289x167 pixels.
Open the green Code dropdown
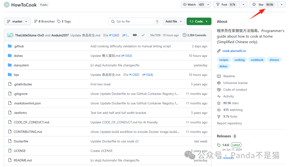(199, 21)
